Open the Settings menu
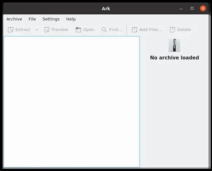This screenshot has height=171, width=212. (51, 19)
